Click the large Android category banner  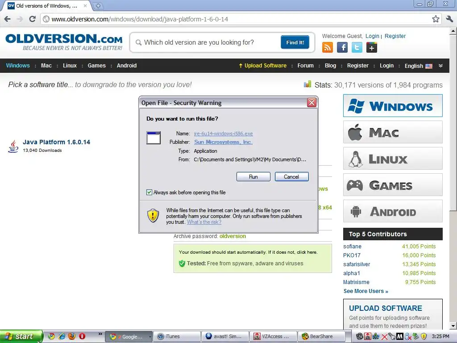point(393,211)
